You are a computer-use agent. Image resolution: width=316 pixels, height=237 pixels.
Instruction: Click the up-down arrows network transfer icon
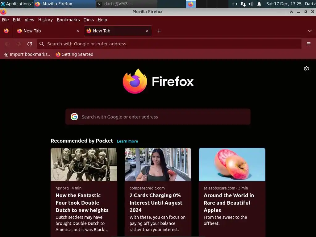(243, 4)
